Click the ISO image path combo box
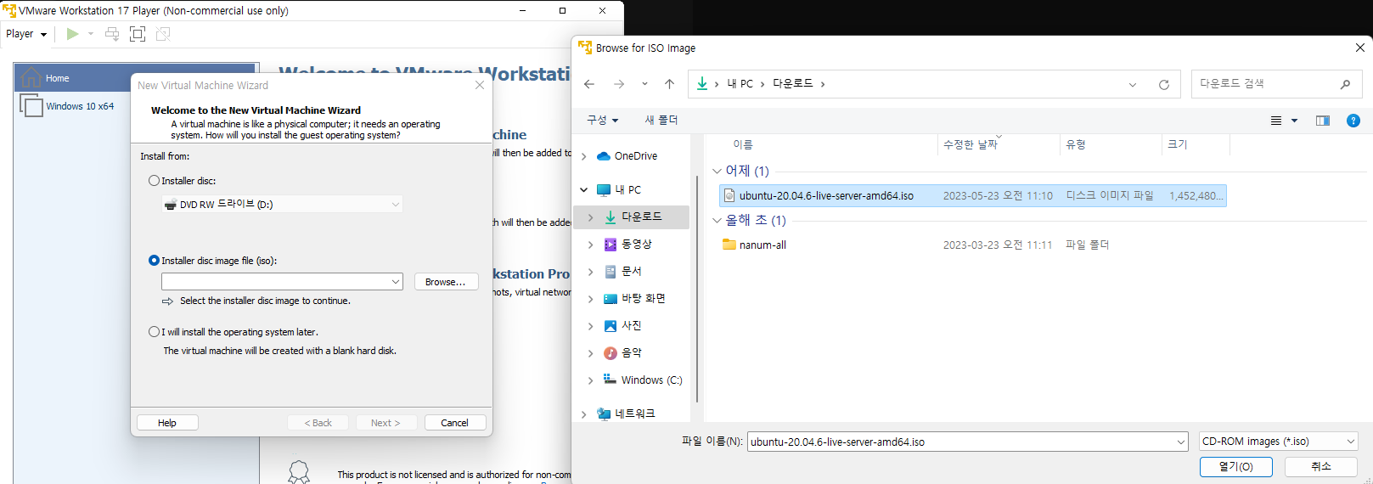The width and height of the screenshot is (1373, 484). pos(282,282)
